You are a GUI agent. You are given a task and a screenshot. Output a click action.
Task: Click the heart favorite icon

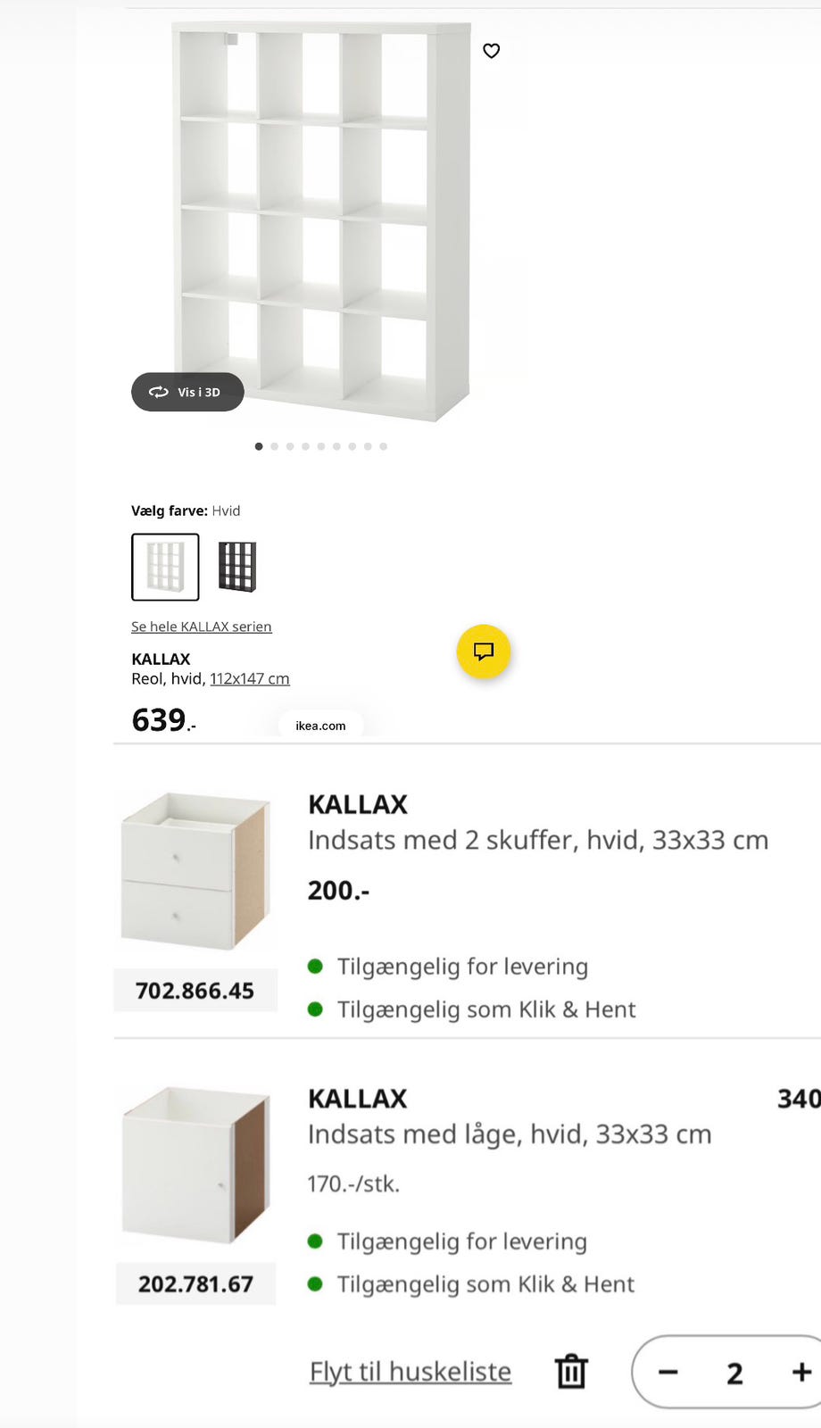click(x=491, y=51)
